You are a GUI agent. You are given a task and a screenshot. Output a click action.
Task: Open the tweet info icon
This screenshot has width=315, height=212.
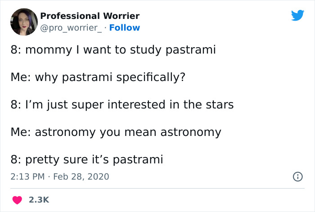tap(297, 177)
